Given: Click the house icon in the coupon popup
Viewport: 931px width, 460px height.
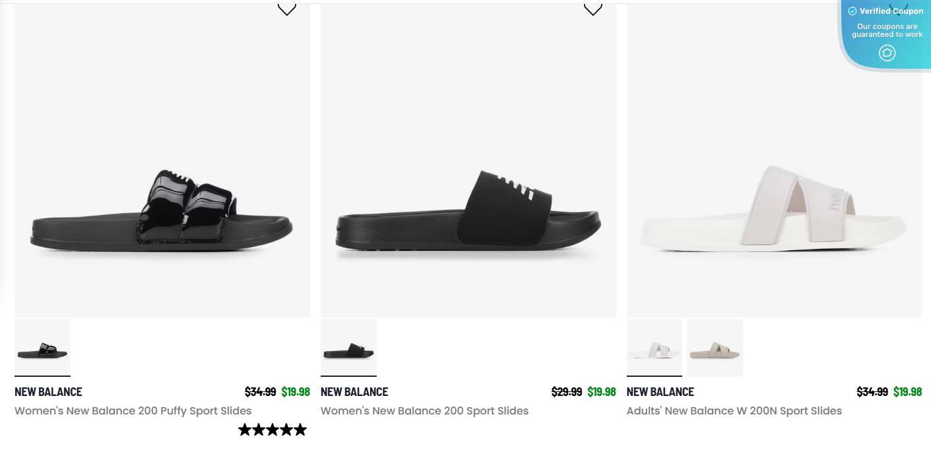Looking at the screenshot, I should point(887,53).
